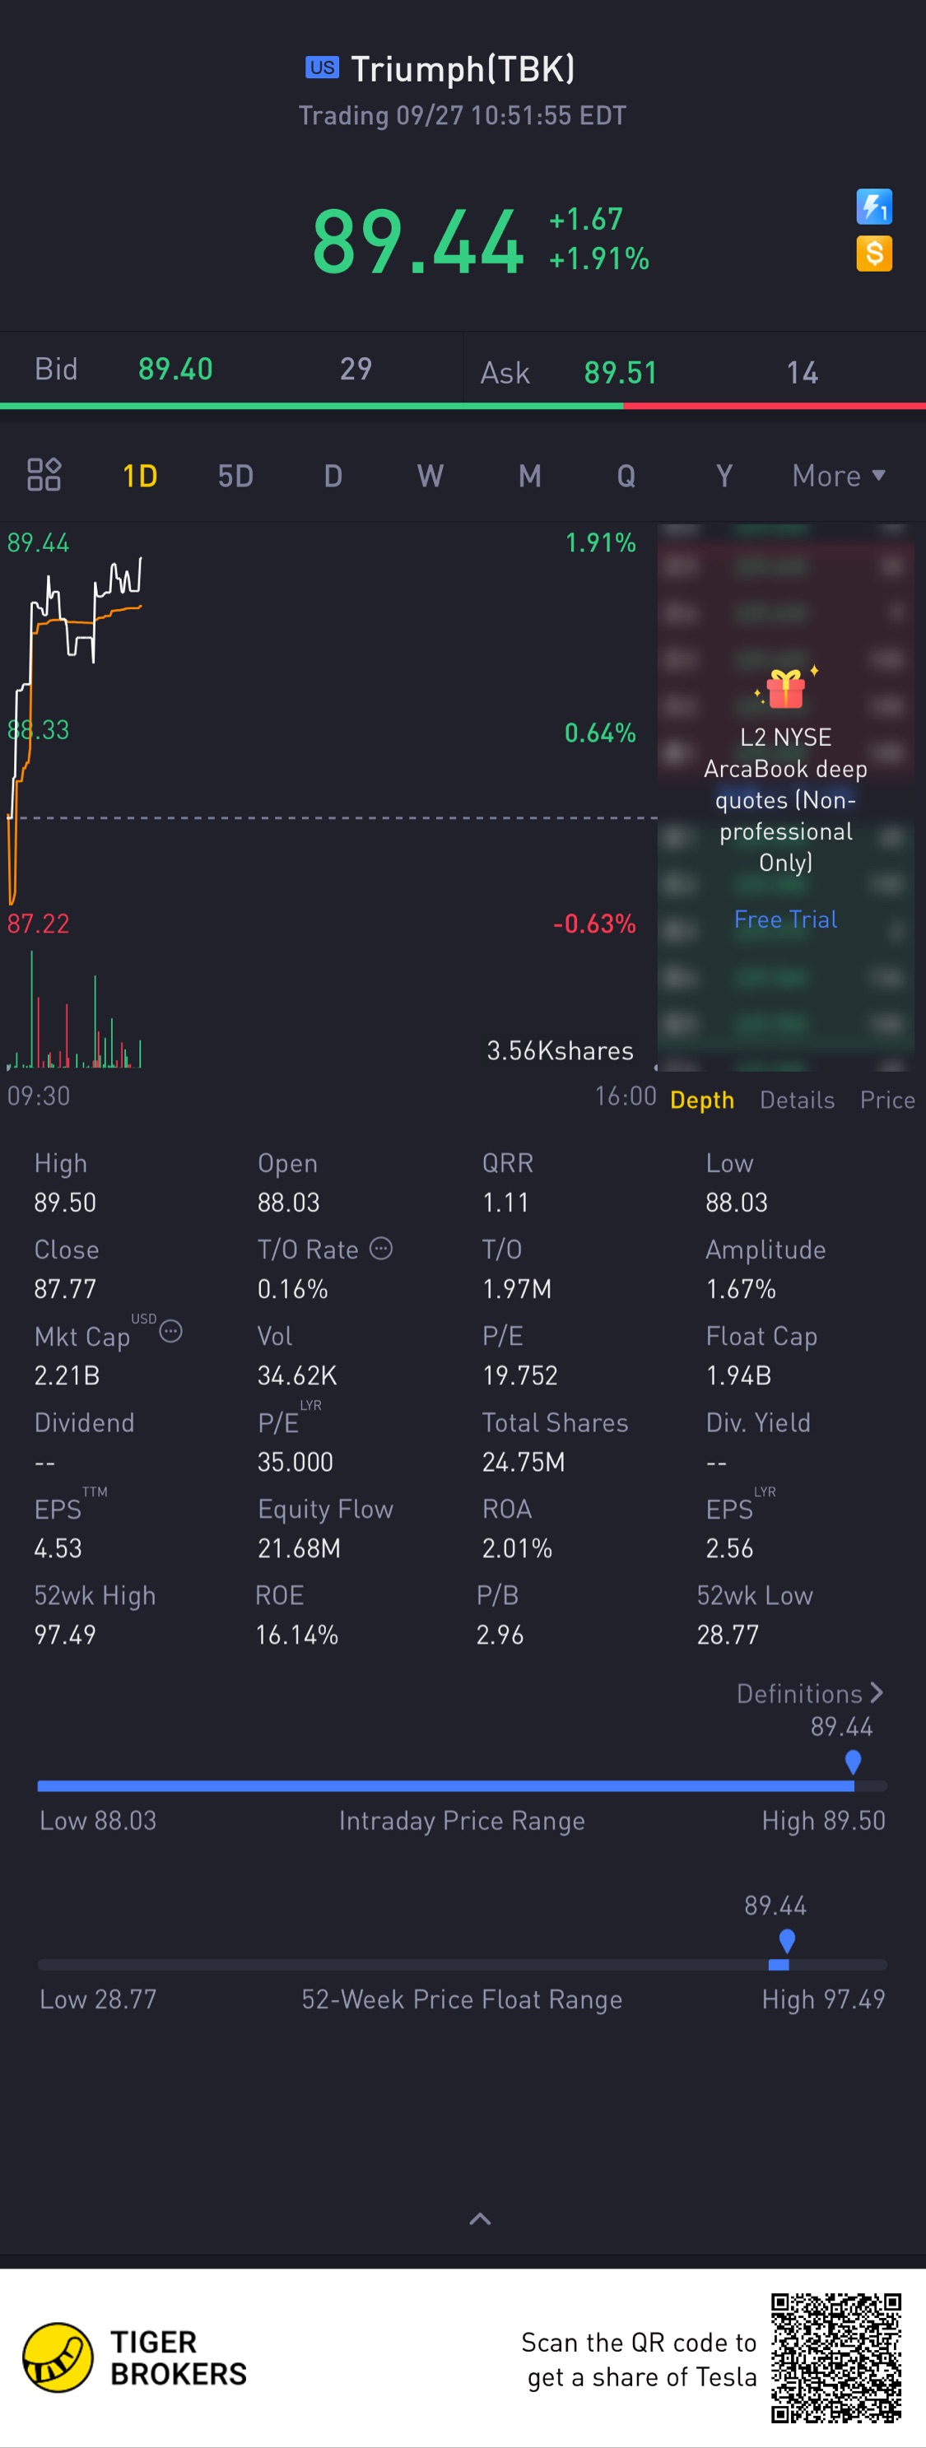The image size is (926, 2448).
Task: Tap the Tesla share QR code
Action: [x=835, y=2357]
